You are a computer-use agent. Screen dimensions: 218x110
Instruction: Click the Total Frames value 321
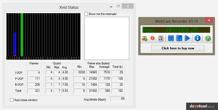pyautogui.click(x=34, y=91)
